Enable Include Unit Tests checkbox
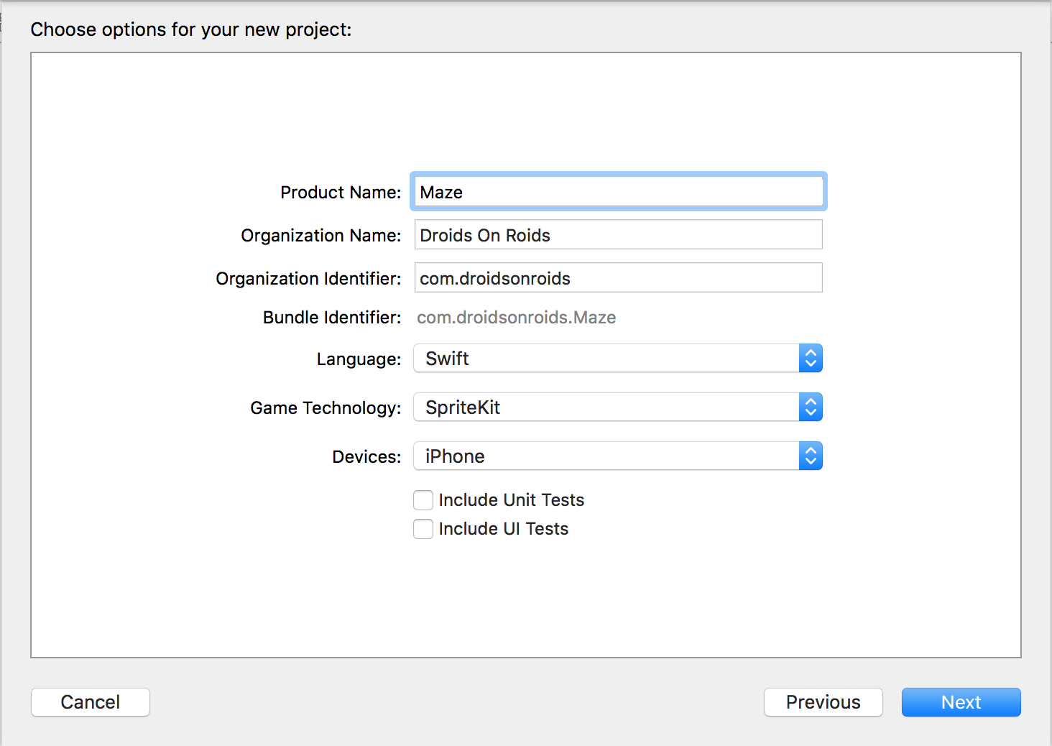This screenshot has width=1052, height=746. click(x=423, y=500)
